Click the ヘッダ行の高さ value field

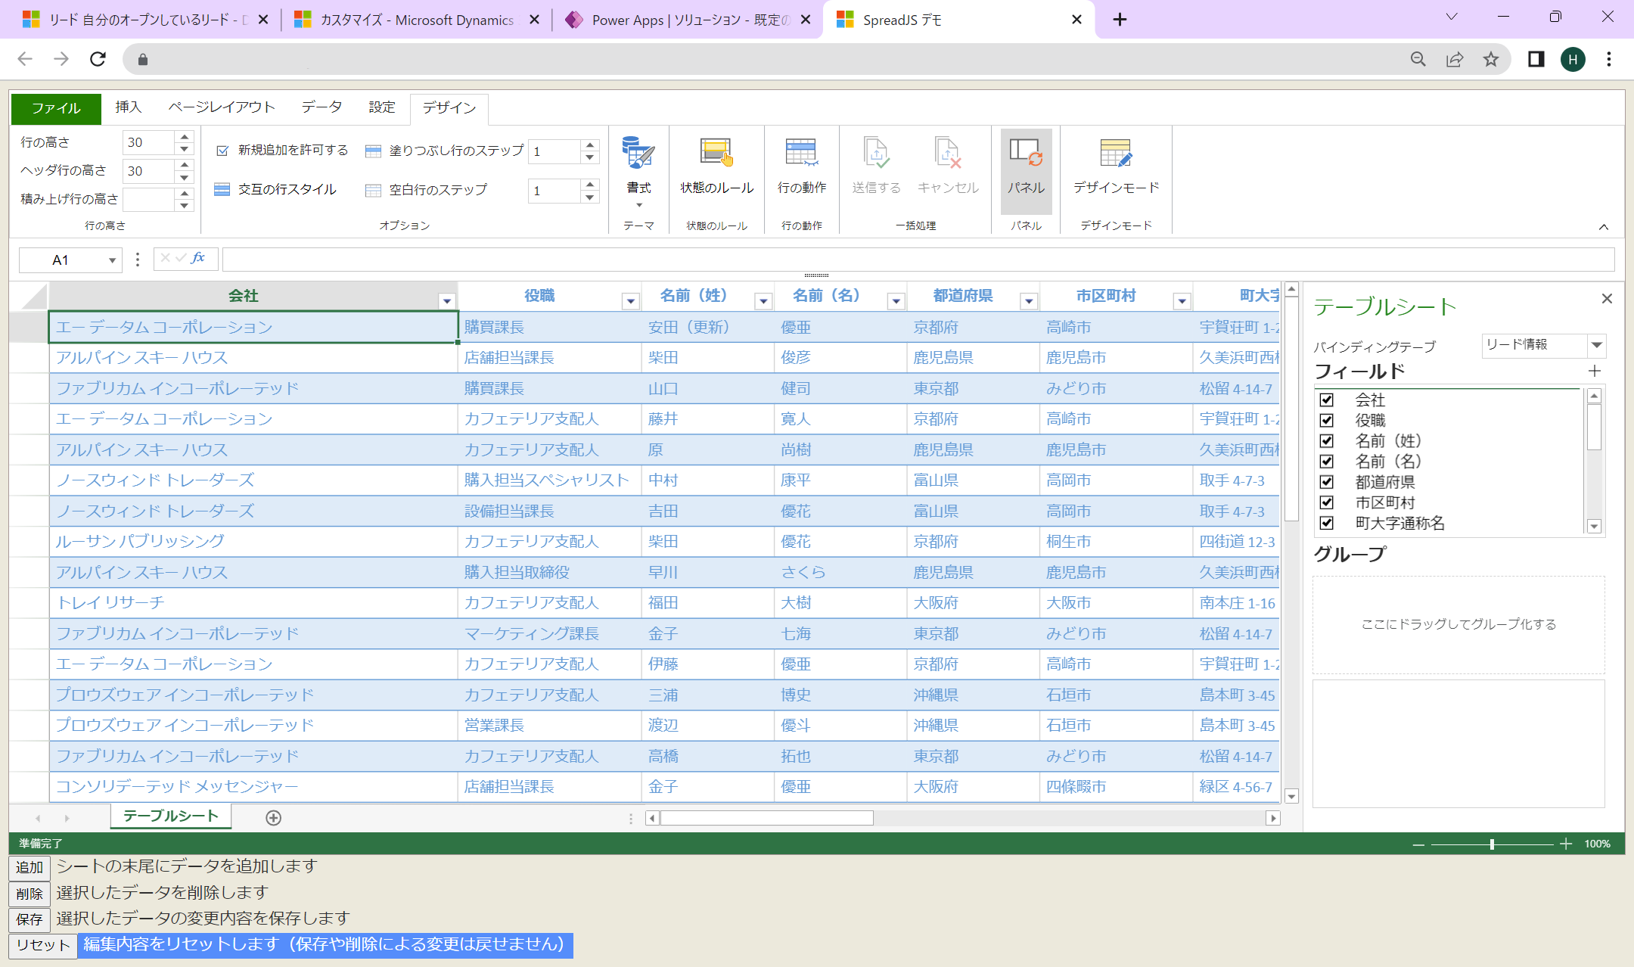tap(149, 171)
